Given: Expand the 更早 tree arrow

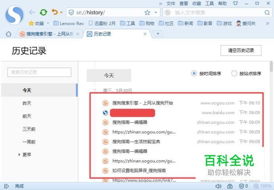Looking at the screenshot, I should [x=19, y=154].
